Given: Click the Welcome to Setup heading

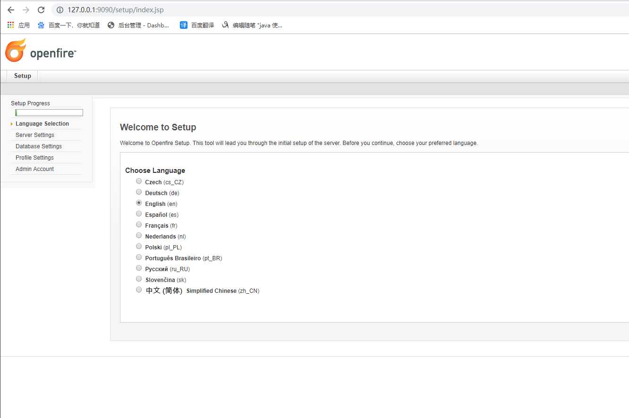Looking at the screenshot, I should tap(158, 127).
